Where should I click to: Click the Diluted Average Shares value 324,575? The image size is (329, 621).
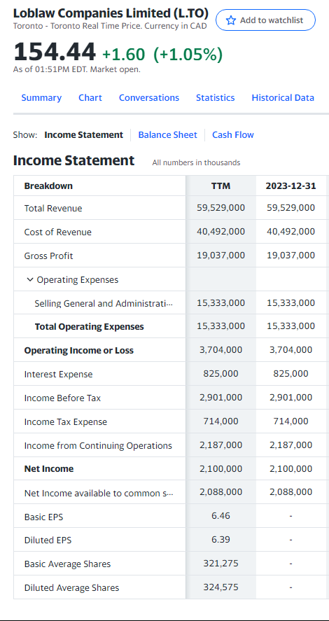point(221,587)
